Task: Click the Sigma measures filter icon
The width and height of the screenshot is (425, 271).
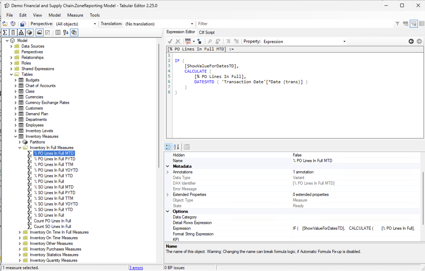Action: coord(5,32)
